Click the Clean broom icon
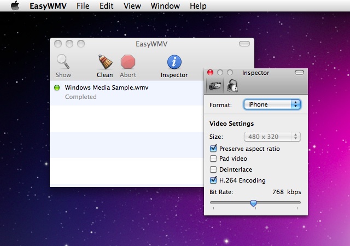This screenshot has height=246, width=350. pyautogui.click(x=104, y=61)
